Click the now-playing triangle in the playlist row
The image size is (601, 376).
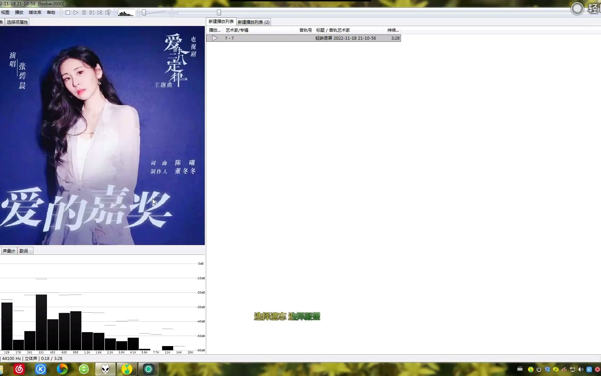pos(215,38)
